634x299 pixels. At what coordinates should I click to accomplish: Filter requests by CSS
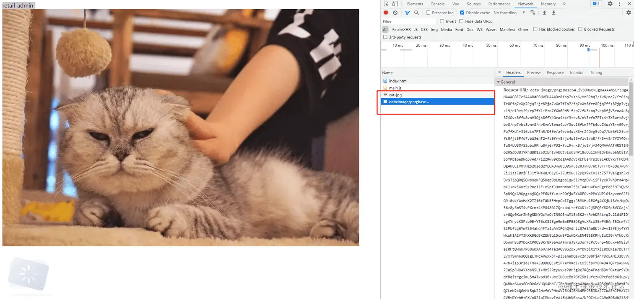click(424, 29)
